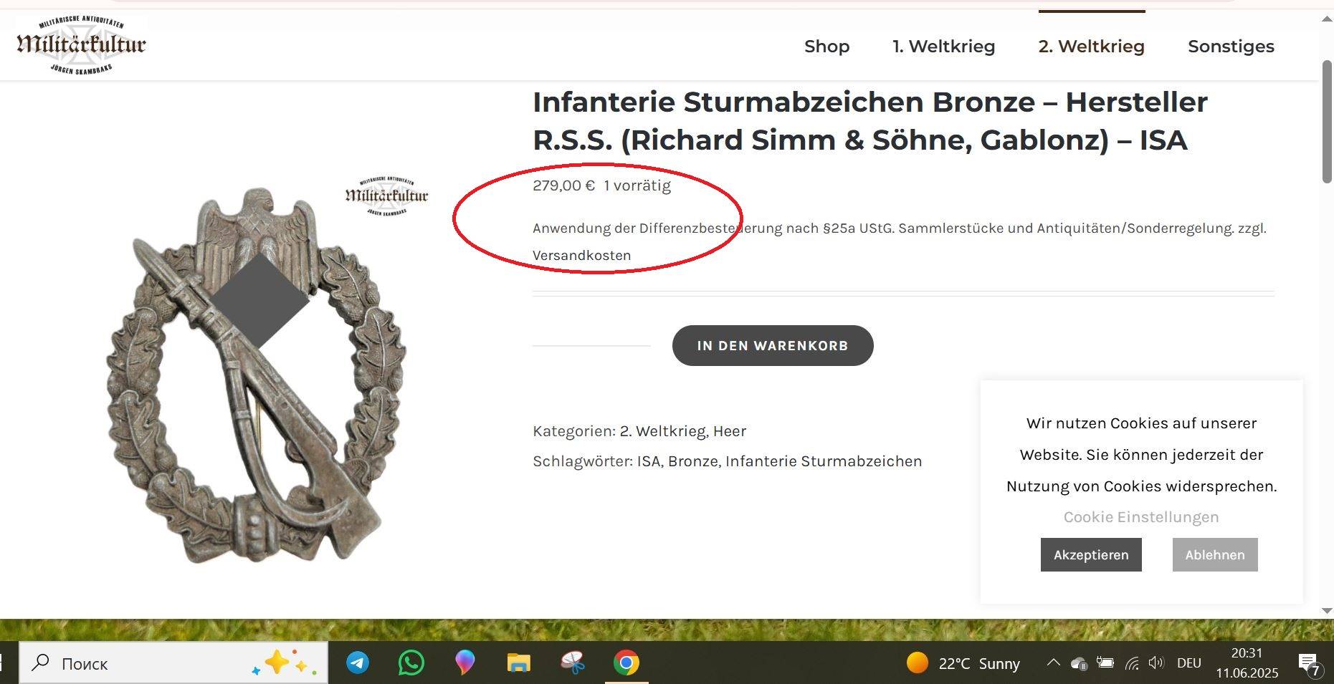Open the Cookie Einstellungen link
The height and width of the screenshot is (684, 1334).
[x=1141, y=516]
